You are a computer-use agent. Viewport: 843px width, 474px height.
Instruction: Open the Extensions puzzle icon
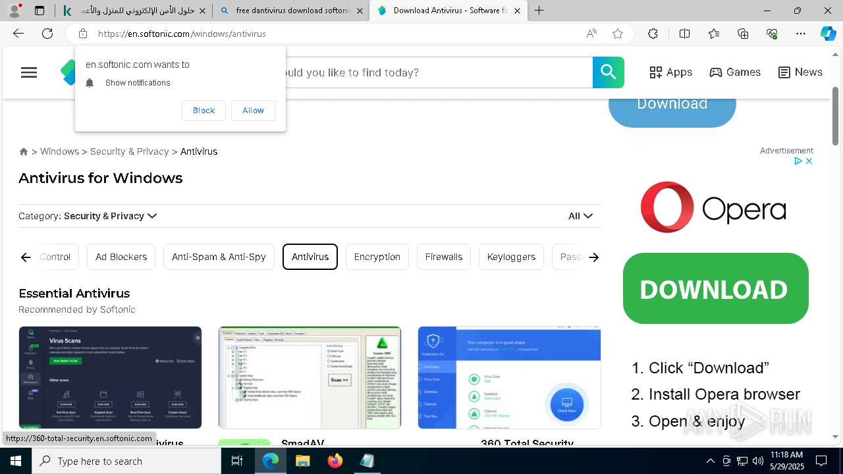(x=653, y=34)
